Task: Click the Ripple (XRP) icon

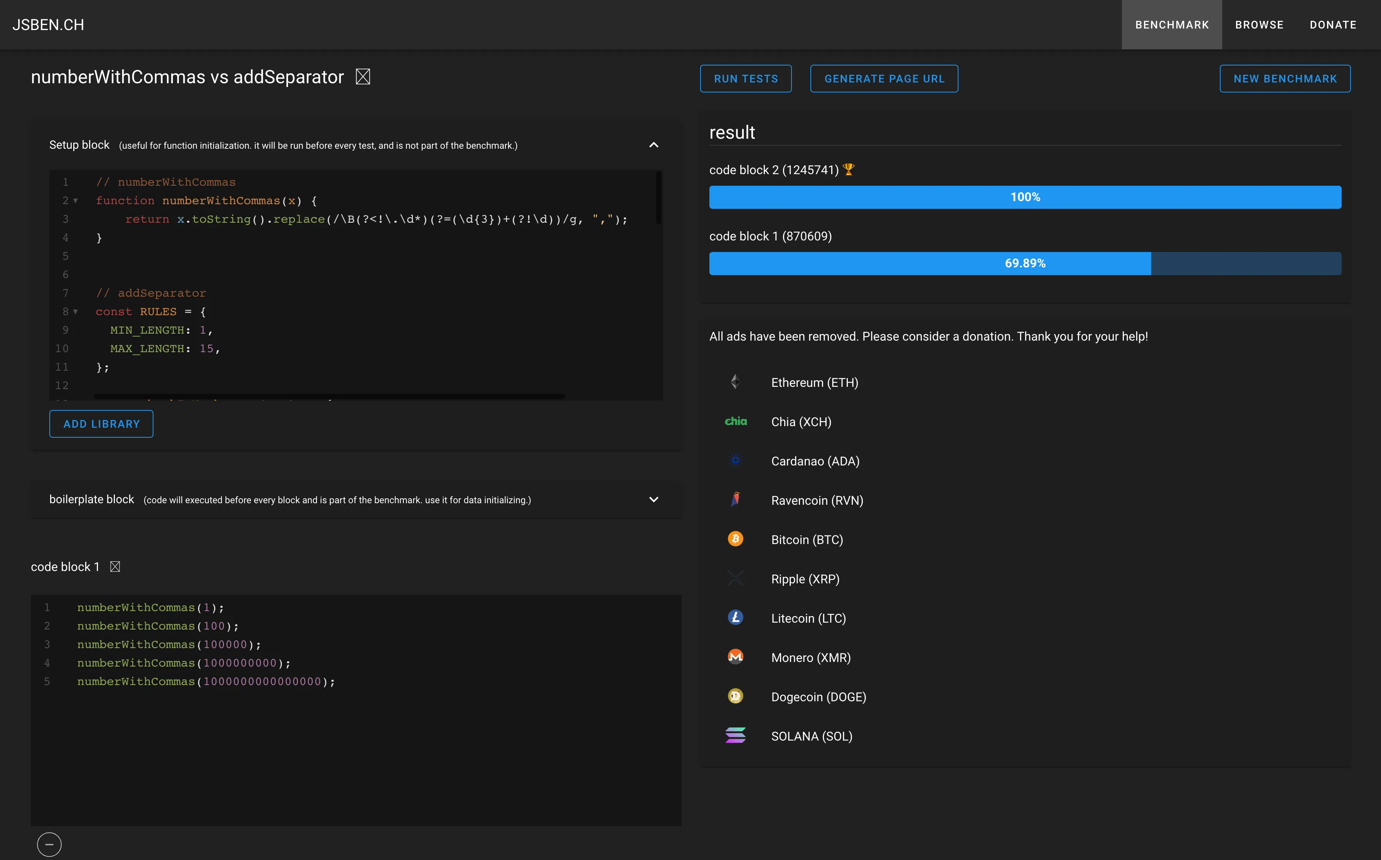Action: coord(735,578)
